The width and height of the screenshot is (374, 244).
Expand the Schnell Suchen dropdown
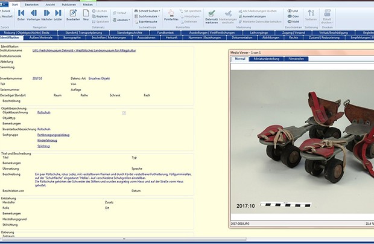pyautogui.click(x=147, y=11)
